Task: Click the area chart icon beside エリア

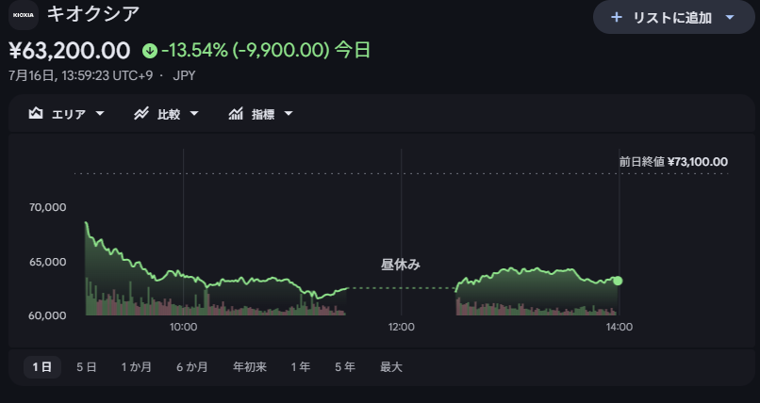Action: pos(36,114)
